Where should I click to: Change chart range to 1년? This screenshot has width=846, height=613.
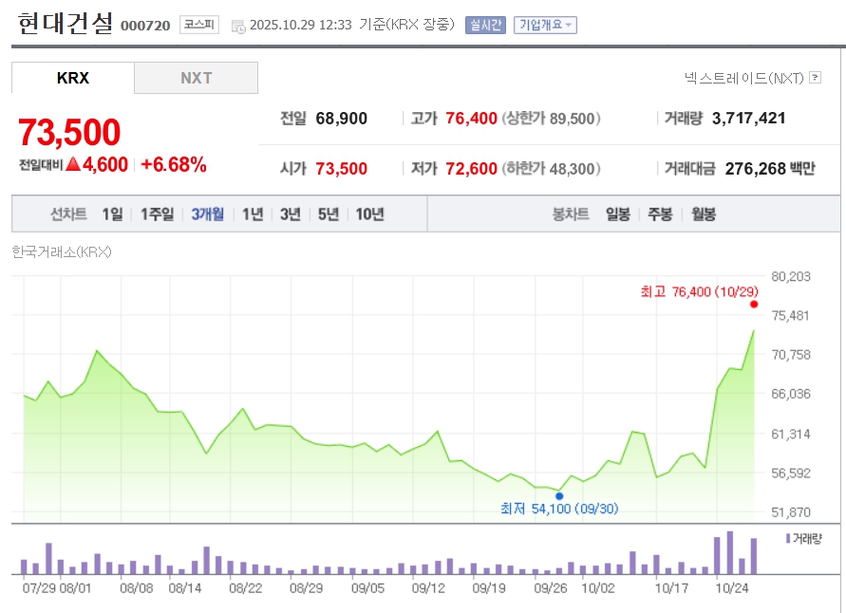252,214
